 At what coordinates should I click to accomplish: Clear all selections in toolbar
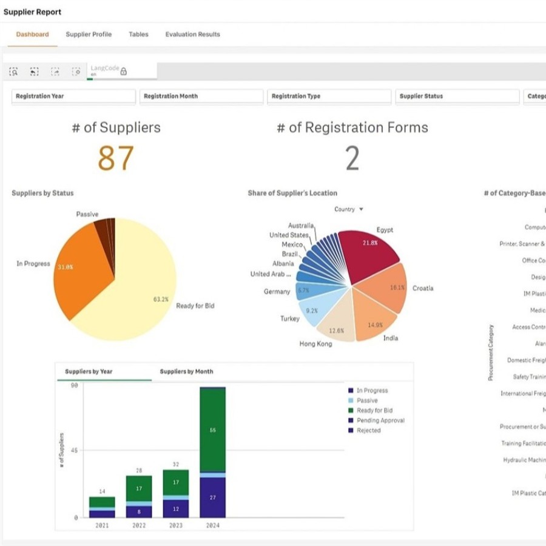(x=76, y=72)
